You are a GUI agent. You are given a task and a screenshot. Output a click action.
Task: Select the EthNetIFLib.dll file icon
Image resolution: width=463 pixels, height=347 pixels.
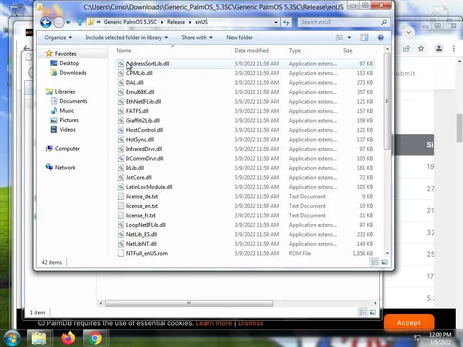click(121, 102)
